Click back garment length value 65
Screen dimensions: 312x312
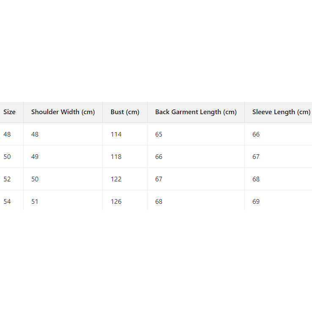click(159, 134)
